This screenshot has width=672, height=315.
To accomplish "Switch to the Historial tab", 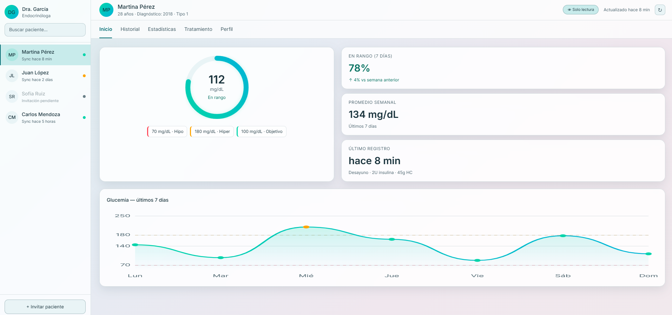I will point(130,29).
